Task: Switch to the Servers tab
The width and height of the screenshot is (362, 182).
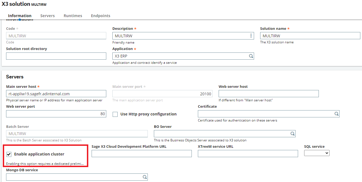Action: (x=48, y=16)
